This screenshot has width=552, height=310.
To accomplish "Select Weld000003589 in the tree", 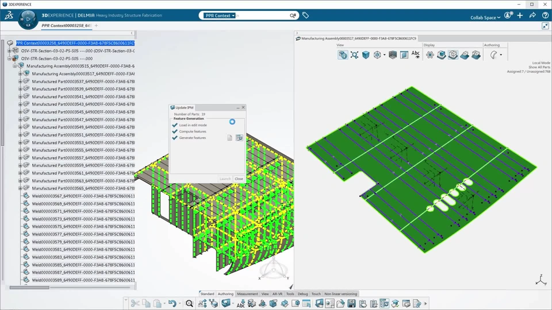I will coord(83,280).
